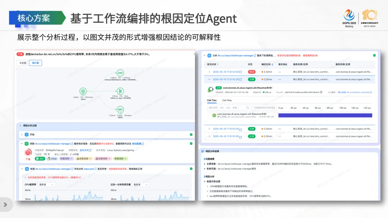This screenshot has height=218, width=388.
Task: Collapse the 获取 service info step
Action: point(22,144)
